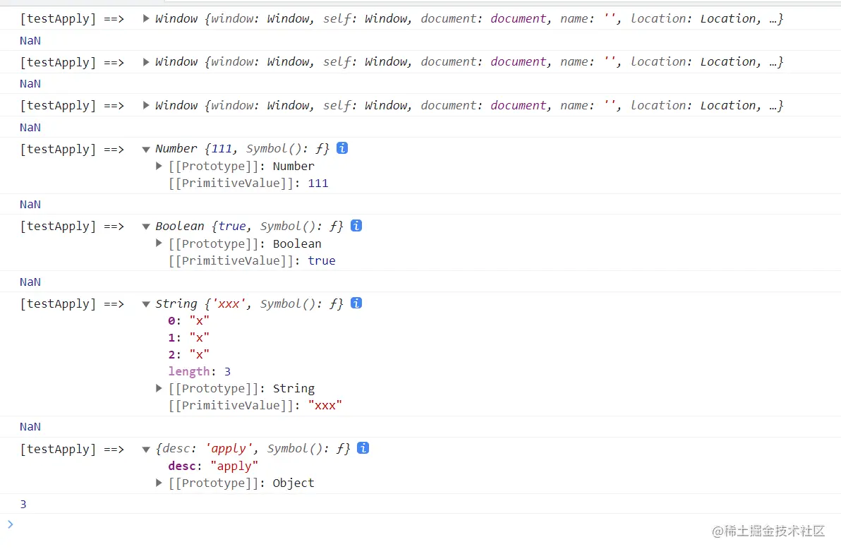Click the info icon beside Number {111}

click(x=342, y=148)
